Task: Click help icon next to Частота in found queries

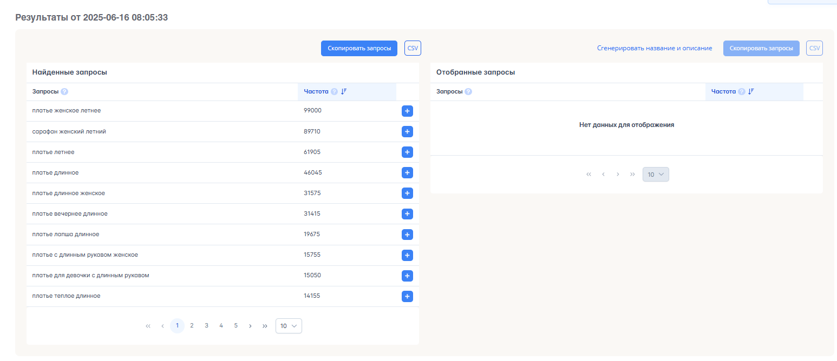Action: pos(334,92)
